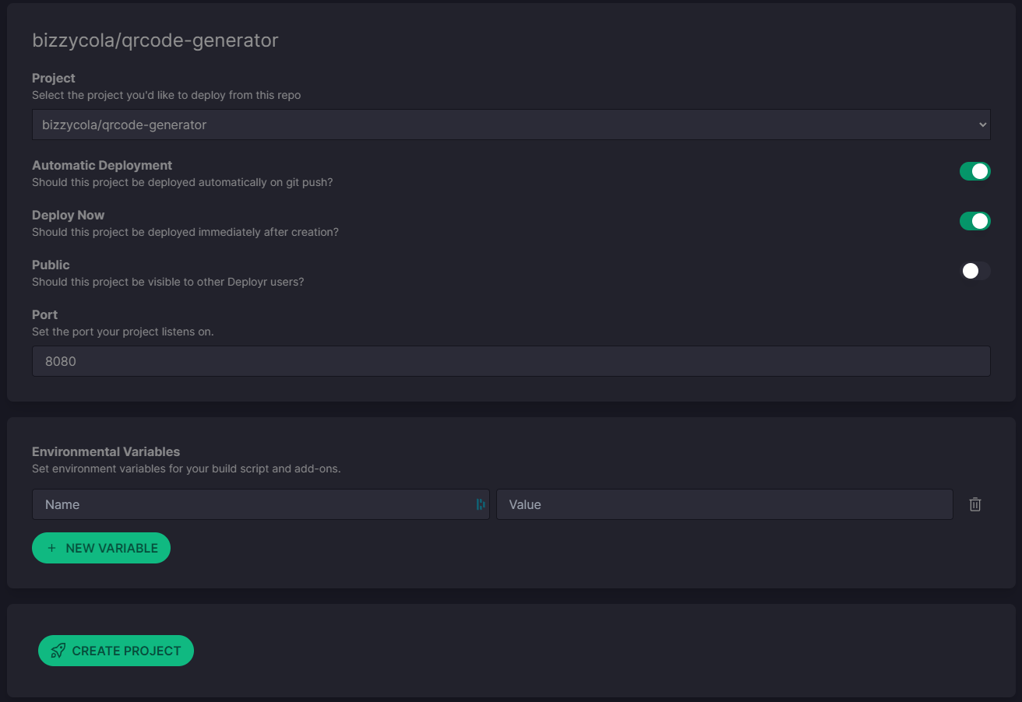Click the autofill icon inside the Name field
This screenshot has height=702, width=1022.
[x=480, y=504]
